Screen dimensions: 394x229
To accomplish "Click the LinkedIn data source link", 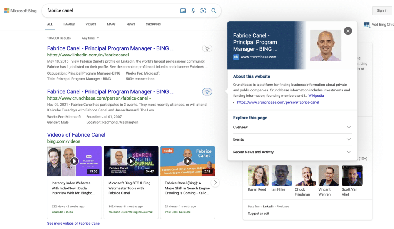I will pos(269,207).
